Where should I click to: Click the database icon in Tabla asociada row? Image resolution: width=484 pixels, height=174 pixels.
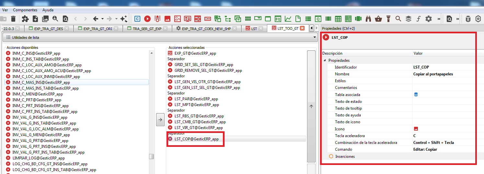[416, 95]
